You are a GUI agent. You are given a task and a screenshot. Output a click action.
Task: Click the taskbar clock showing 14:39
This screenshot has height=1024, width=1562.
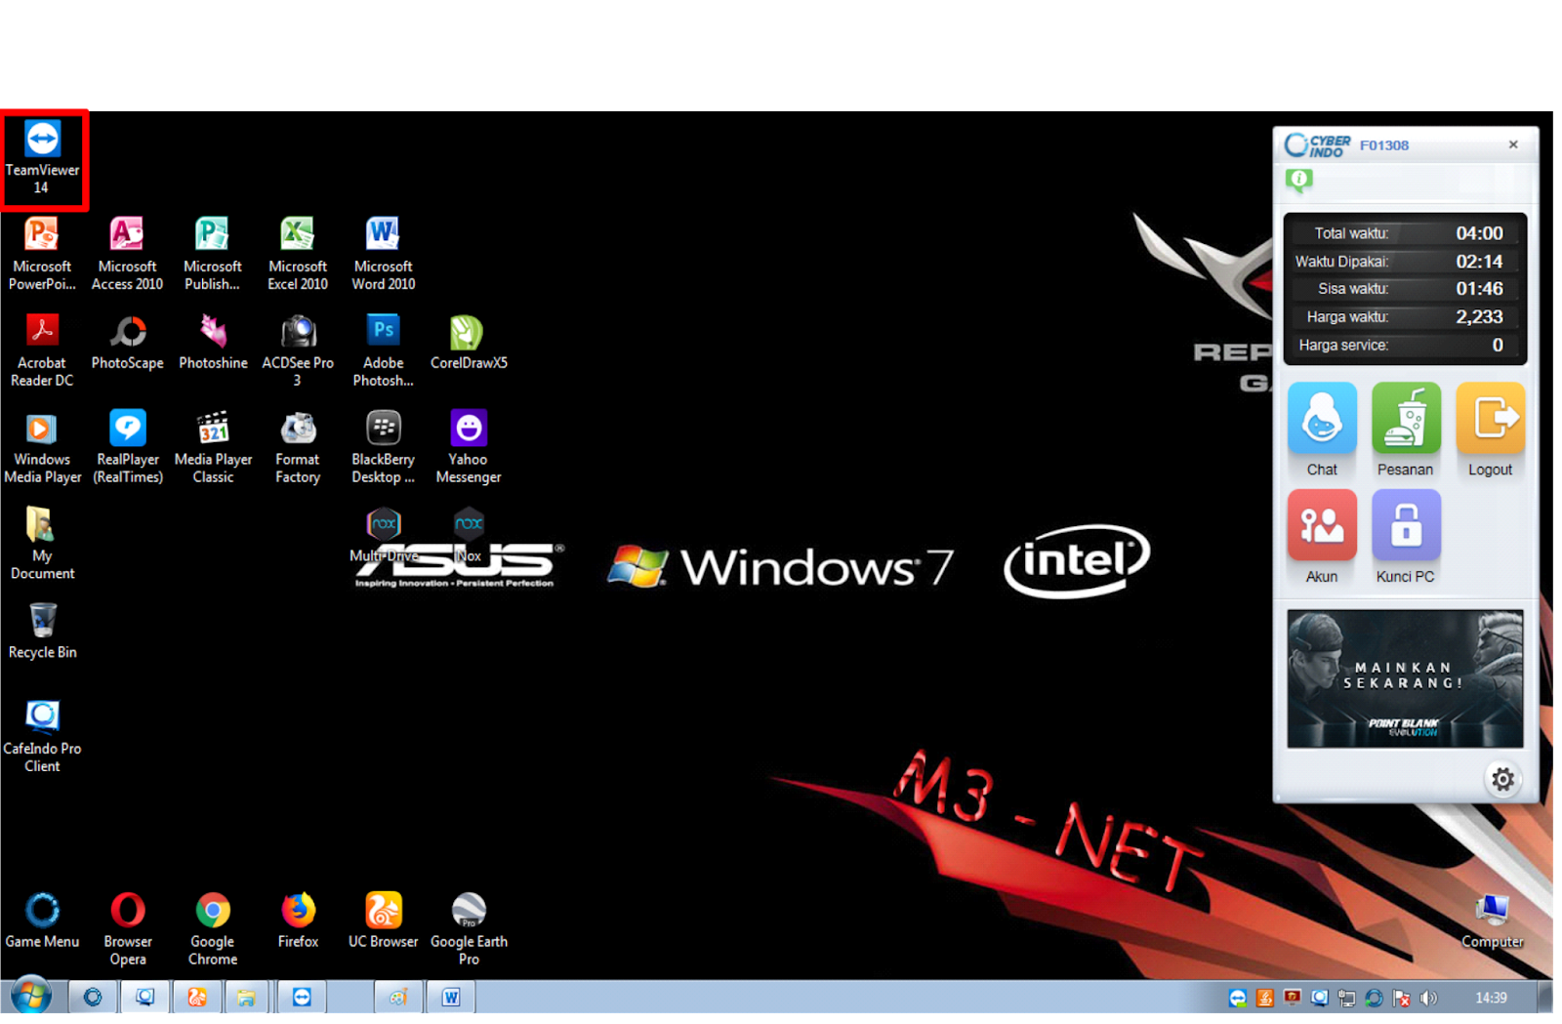1491,998
